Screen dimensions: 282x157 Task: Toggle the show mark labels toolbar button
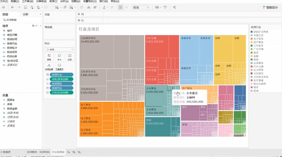[x=120, y=7]
